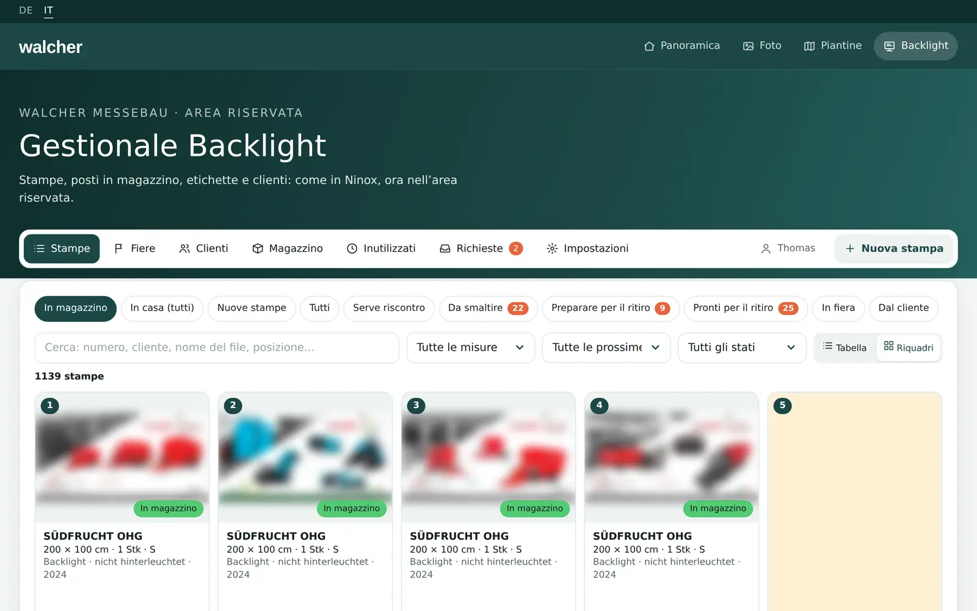Open the Tutte le misure dropdown

471,348
